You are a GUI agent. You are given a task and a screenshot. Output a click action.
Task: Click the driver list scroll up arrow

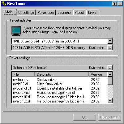coord(110,74)
